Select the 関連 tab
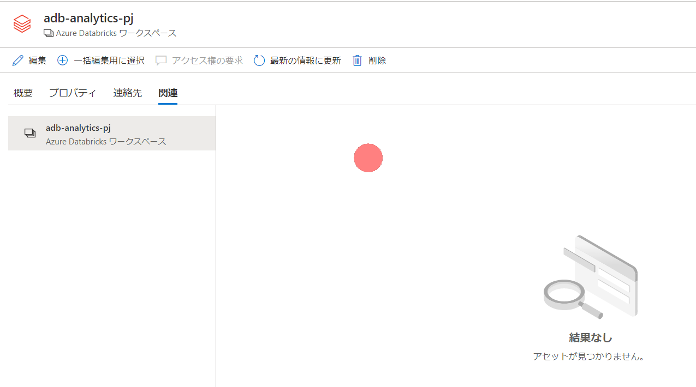This screenshot has width=696, height=387. [168, 93]
